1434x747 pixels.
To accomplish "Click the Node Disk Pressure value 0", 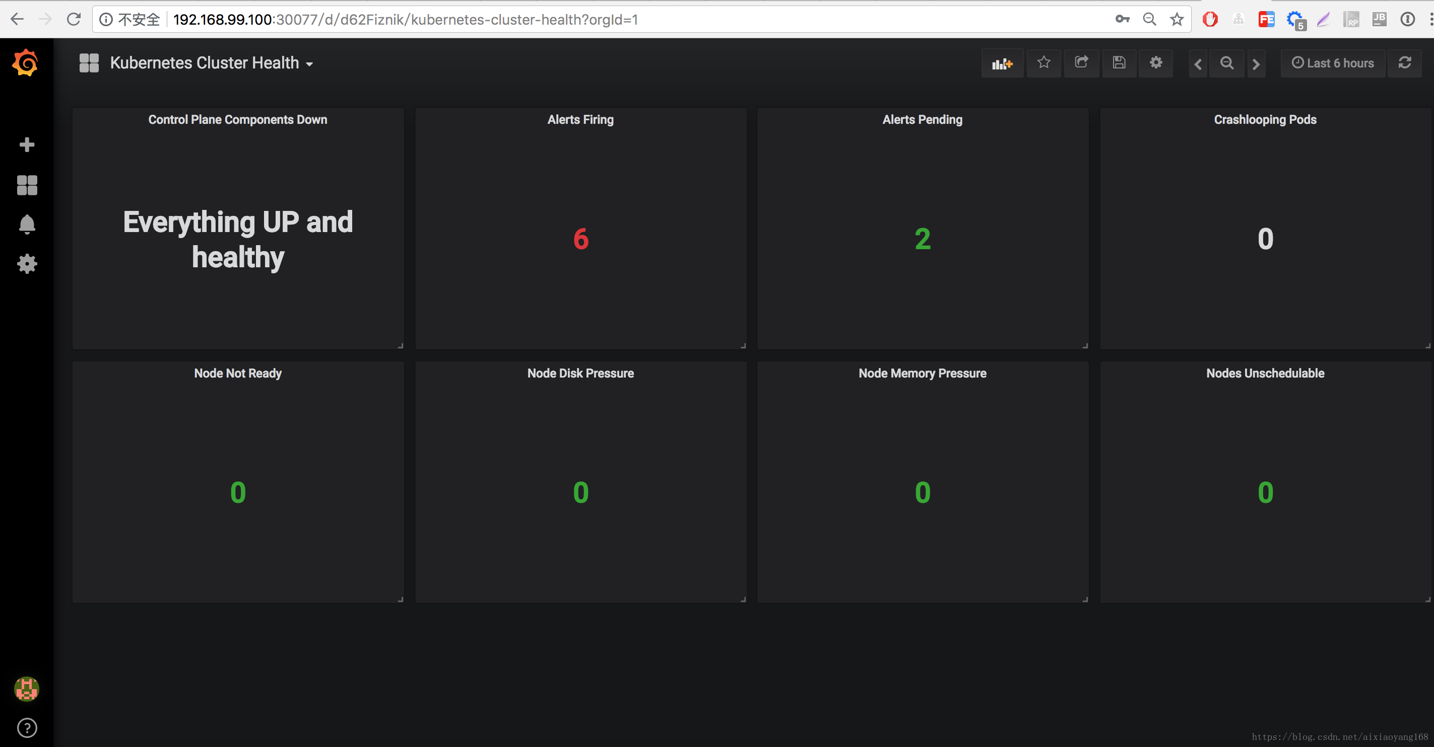I will pos(580,493).
